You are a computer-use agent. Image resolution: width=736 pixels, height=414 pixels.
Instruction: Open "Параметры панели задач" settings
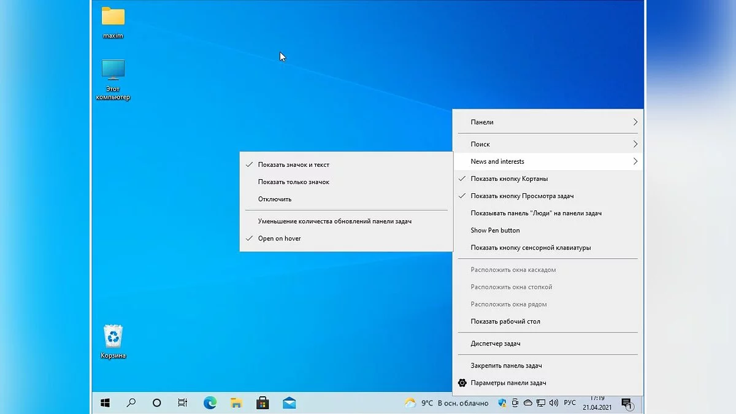[508, 383]
